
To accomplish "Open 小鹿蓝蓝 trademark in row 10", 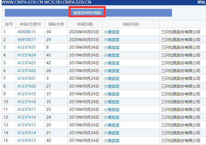I will (x=112, y=102).
